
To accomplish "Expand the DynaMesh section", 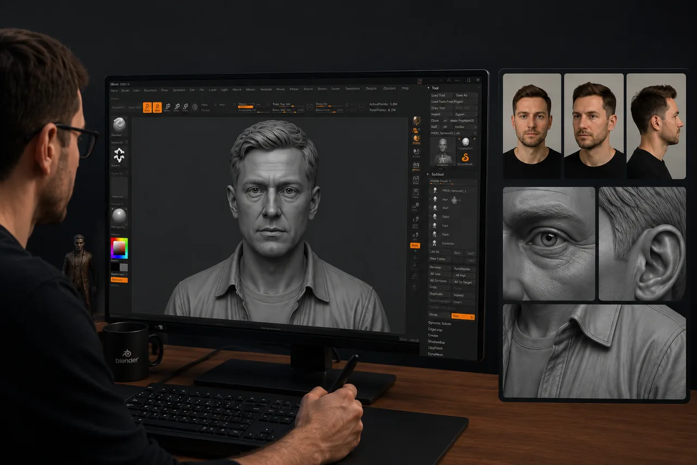I will [x=436, y=354].
